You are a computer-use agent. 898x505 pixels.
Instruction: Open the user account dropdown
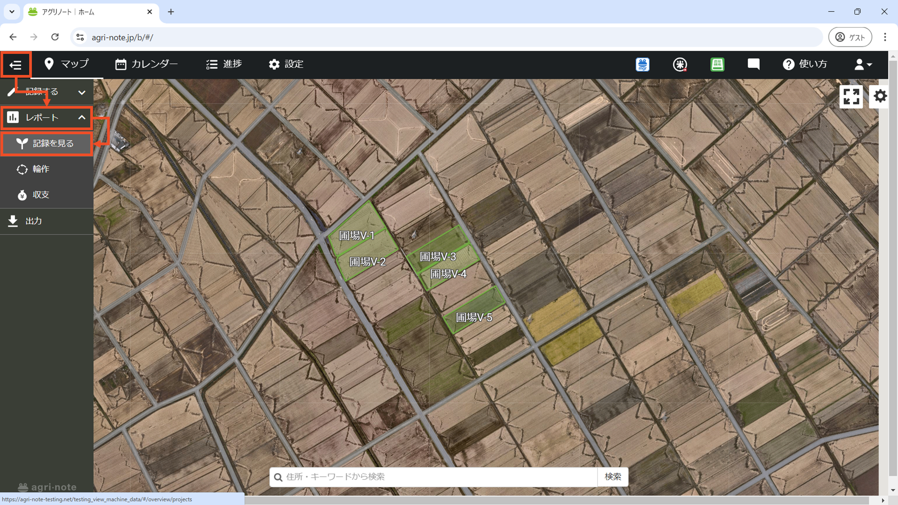tap(863, 64)
